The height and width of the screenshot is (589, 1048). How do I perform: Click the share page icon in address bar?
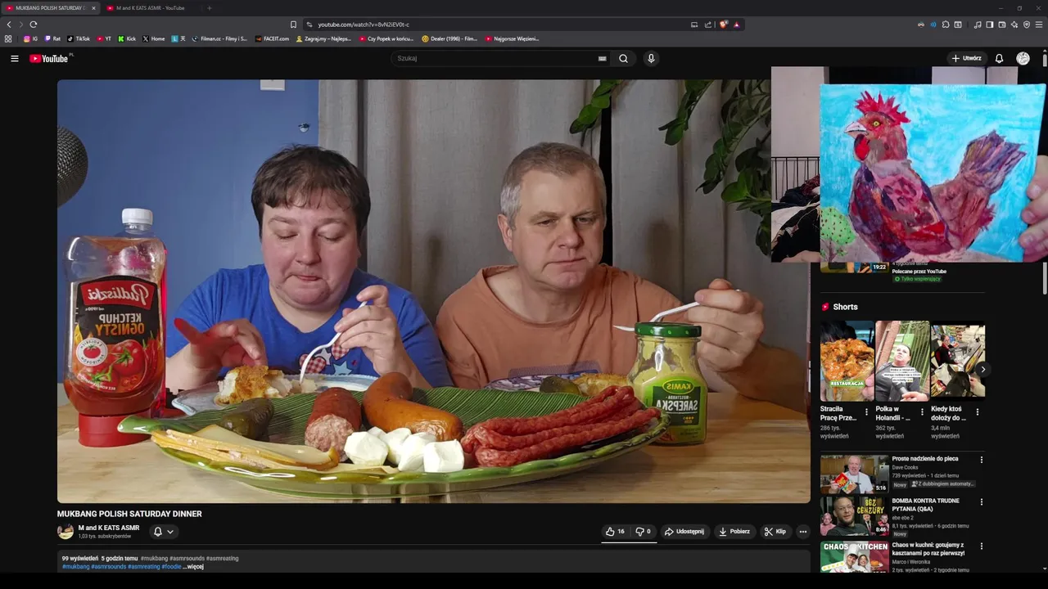pos(708,25)
